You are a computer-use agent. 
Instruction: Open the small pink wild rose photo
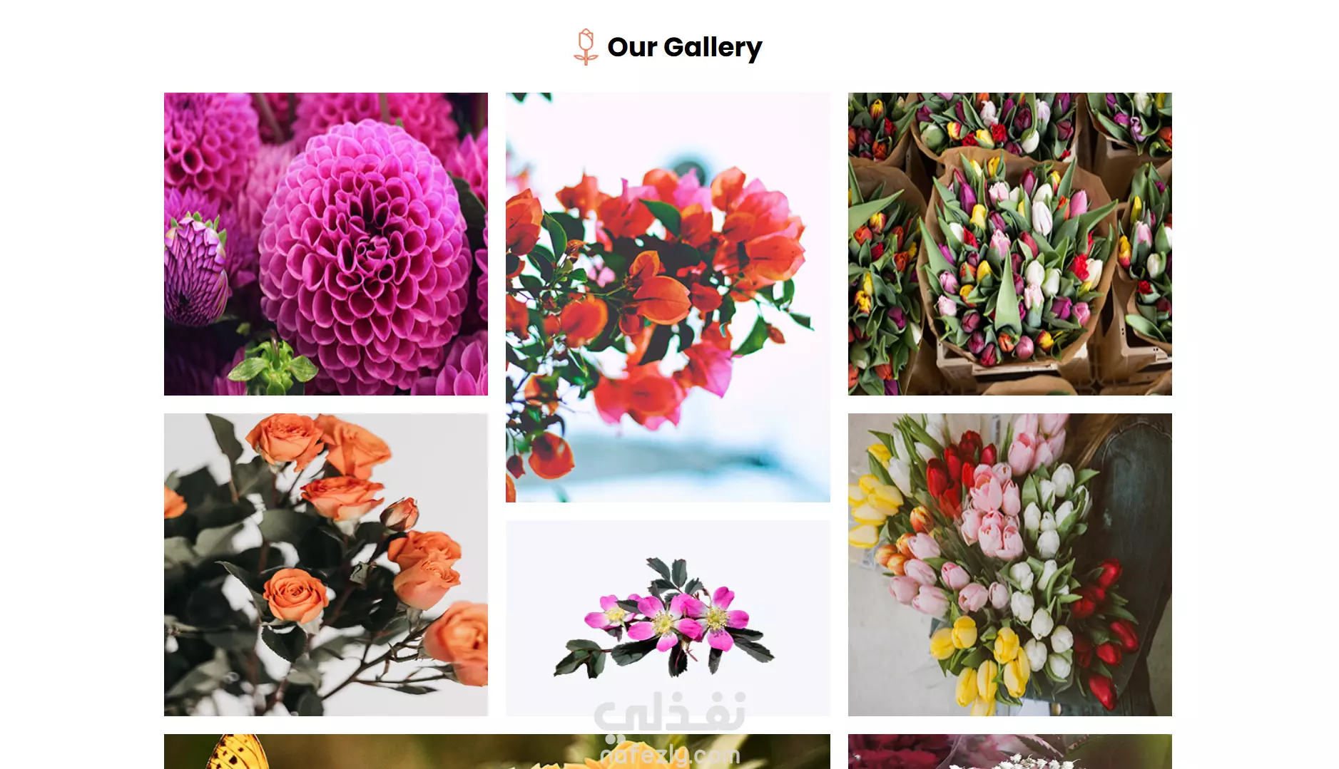(x=668, y=618)
